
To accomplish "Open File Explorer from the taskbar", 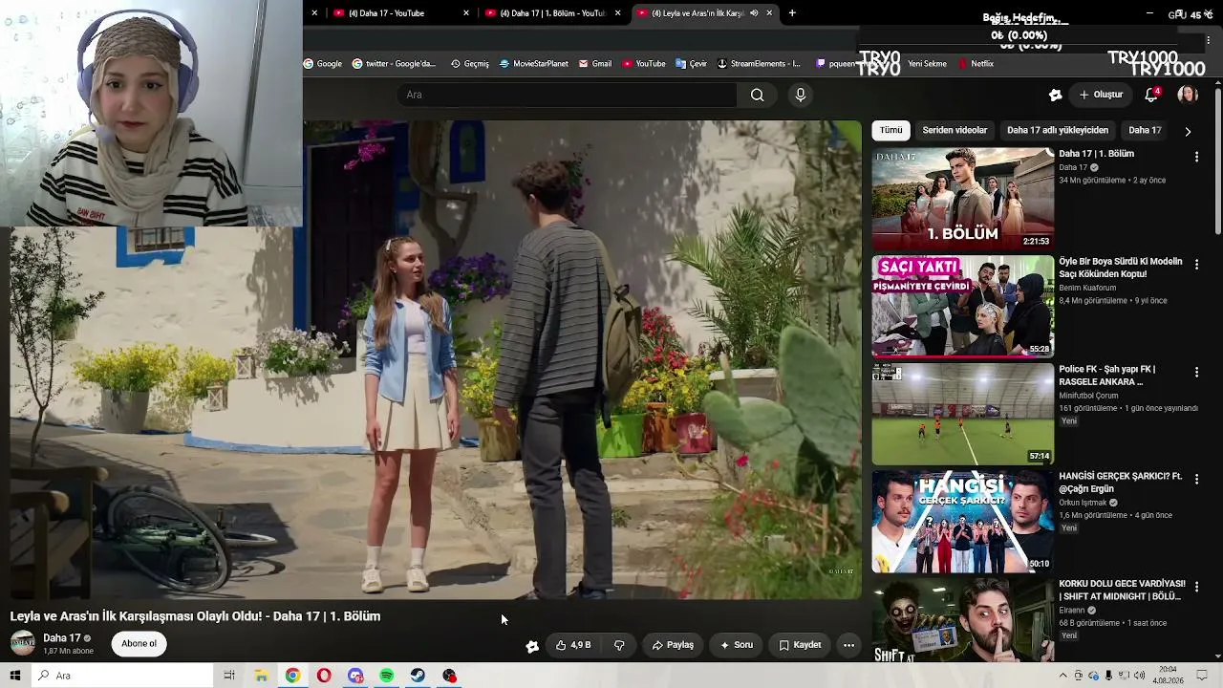I will [x=261, y=676].
